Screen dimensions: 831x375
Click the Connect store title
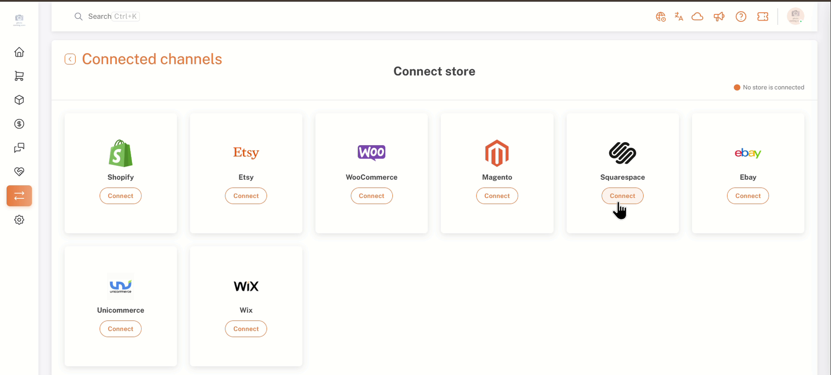[x=434, y=71]
